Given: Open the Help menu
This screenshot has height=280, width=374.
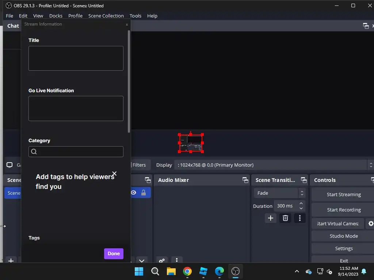Looking at the screenshot, I should [x=152, y=16].
